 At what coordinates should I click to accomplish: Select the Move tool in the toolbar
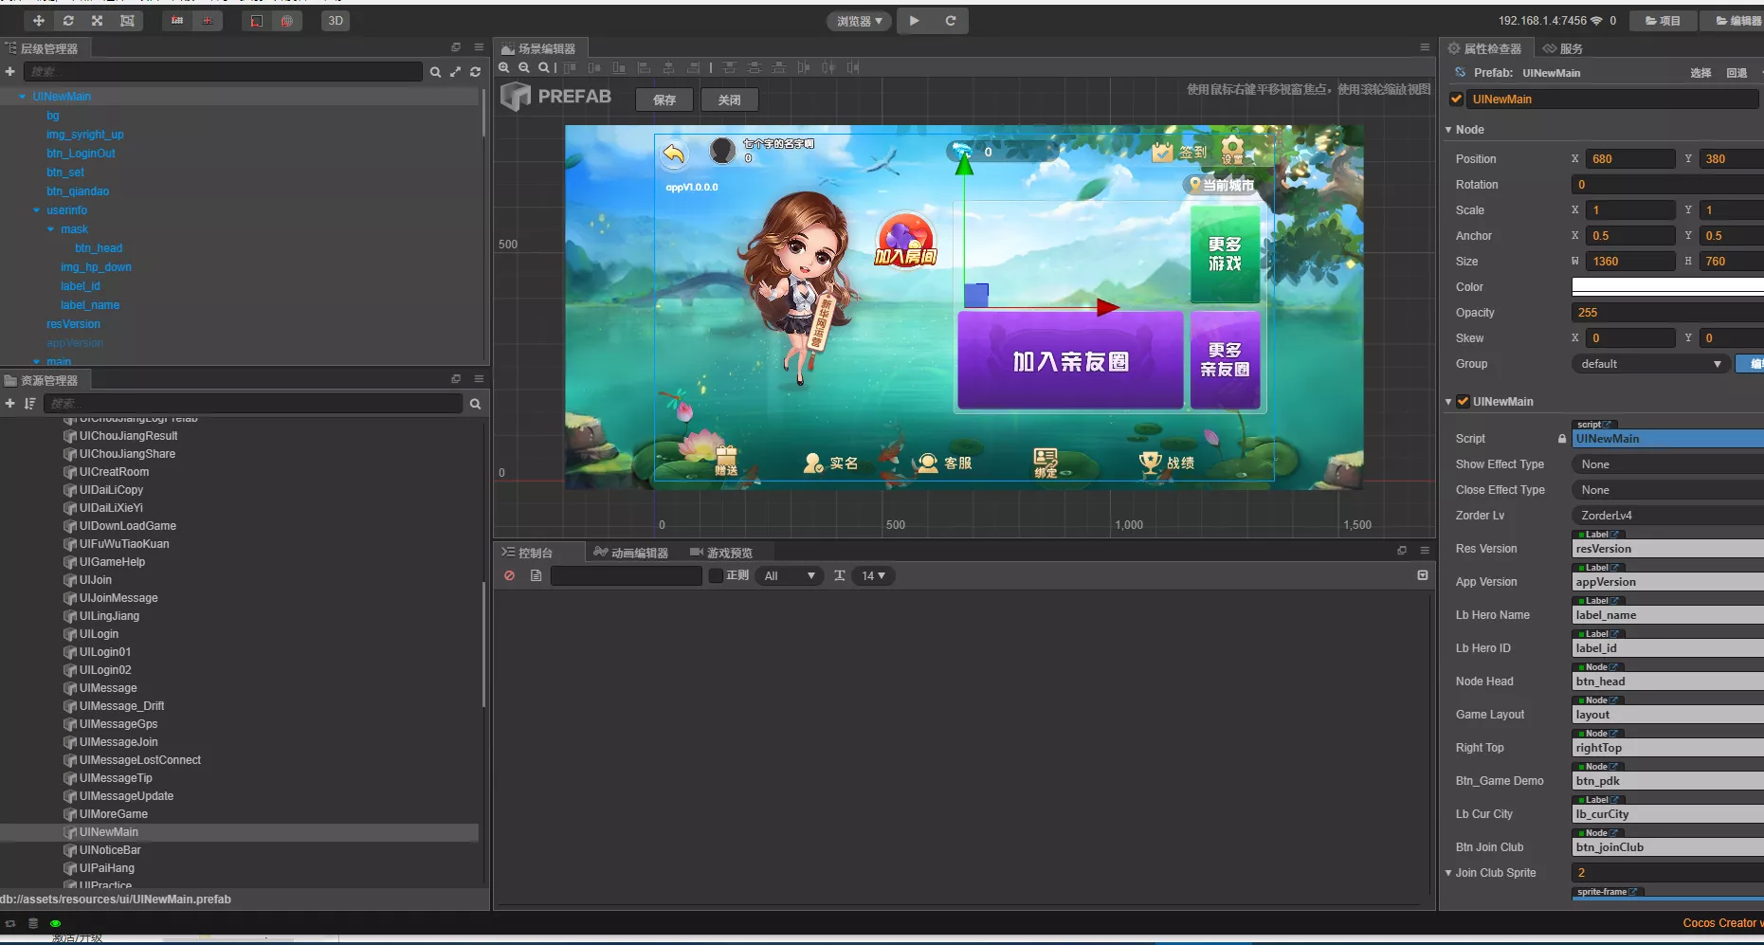coord(39,20)
